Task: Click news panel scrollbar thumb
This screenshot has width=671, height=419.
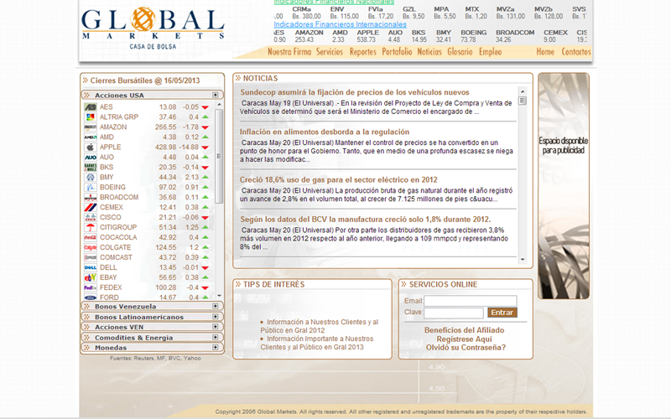Action: pos(523,101)
